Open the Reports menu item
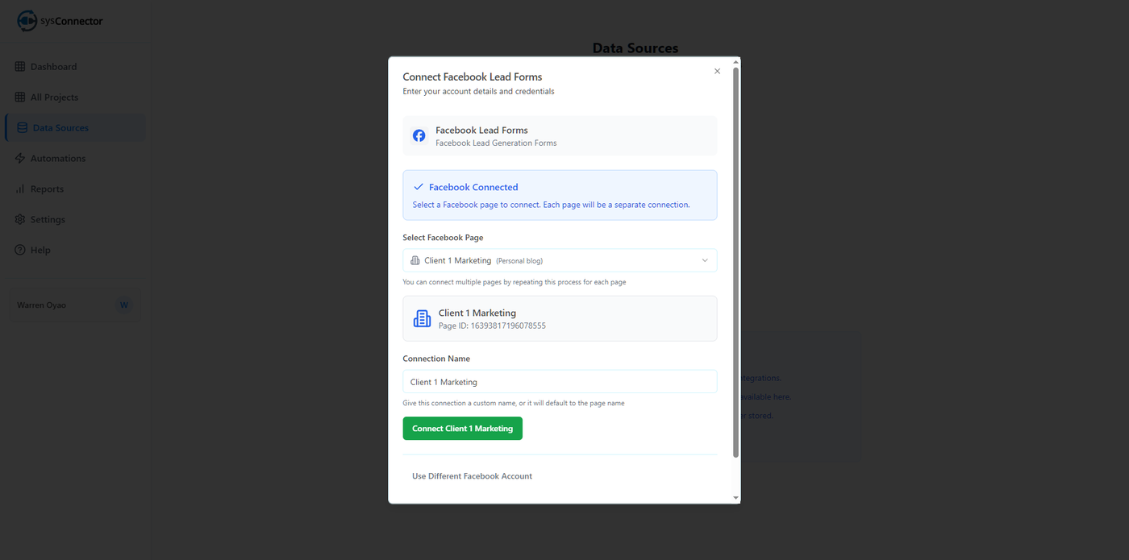1129x560 pixels. (x=47, y=189)
